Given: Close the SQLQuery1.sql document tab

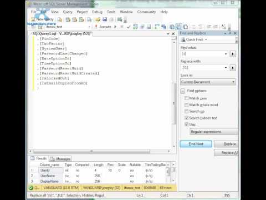Looking at the screenshot, I should (173, 34).
